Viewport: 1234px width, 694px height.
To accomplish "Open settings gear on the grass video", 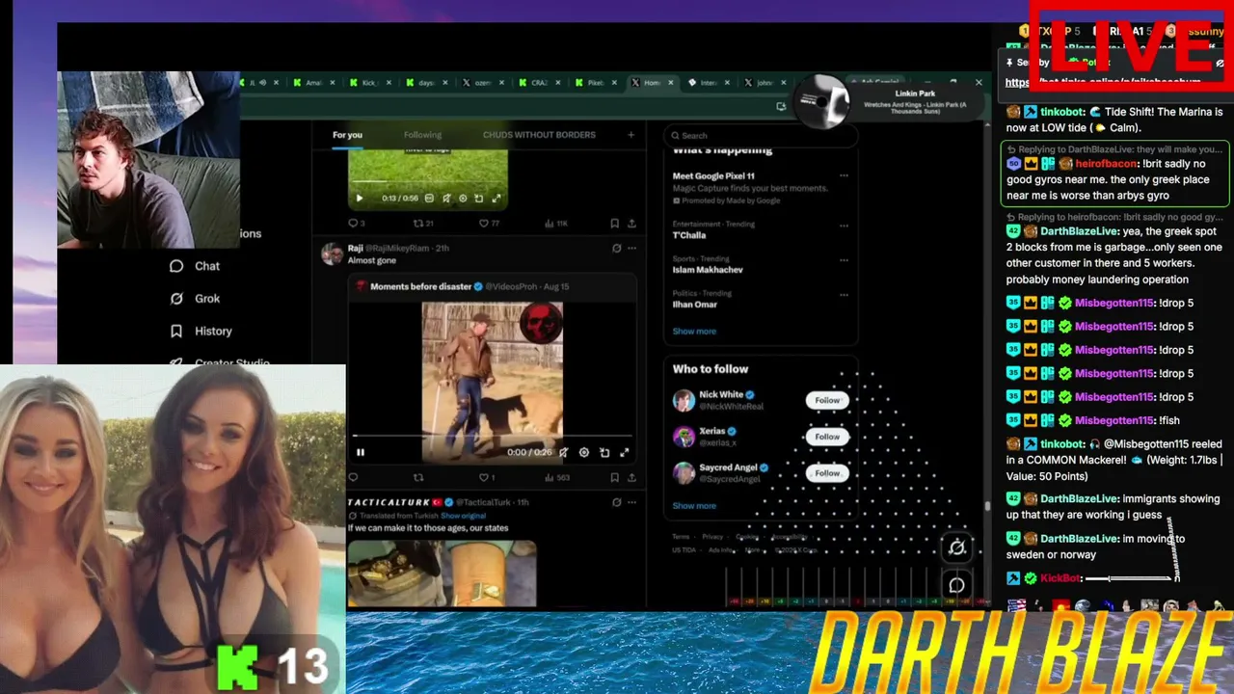I will pyautogui.click(x=463, y=199).
